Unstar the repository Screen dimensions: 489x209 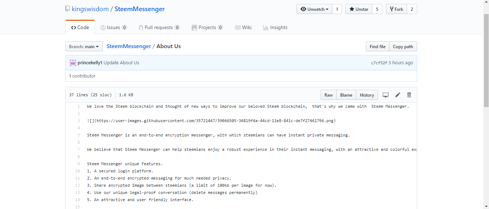pos(359,9)
